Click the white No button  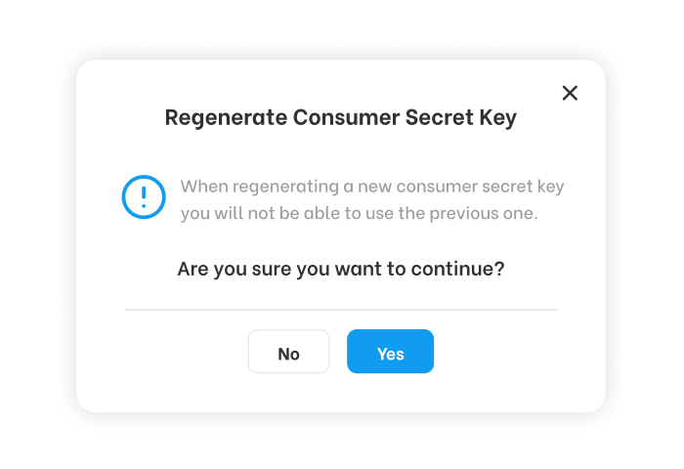[289, 351]
